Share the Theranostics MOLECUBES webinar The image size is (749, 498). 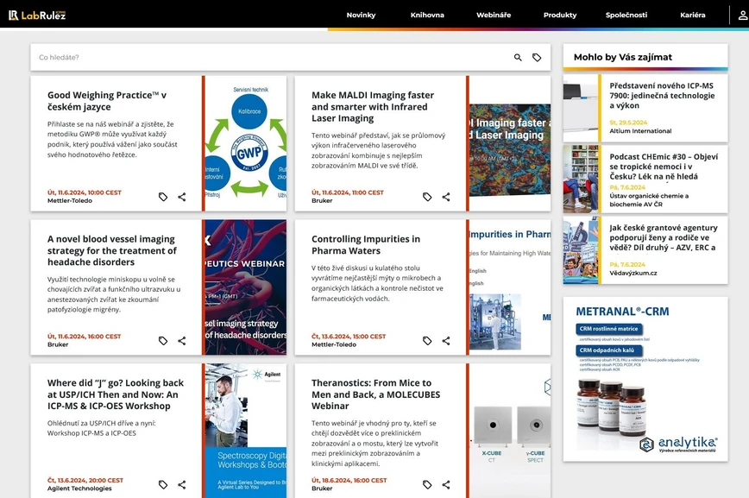pyautogui.click(x=446, y=484)
